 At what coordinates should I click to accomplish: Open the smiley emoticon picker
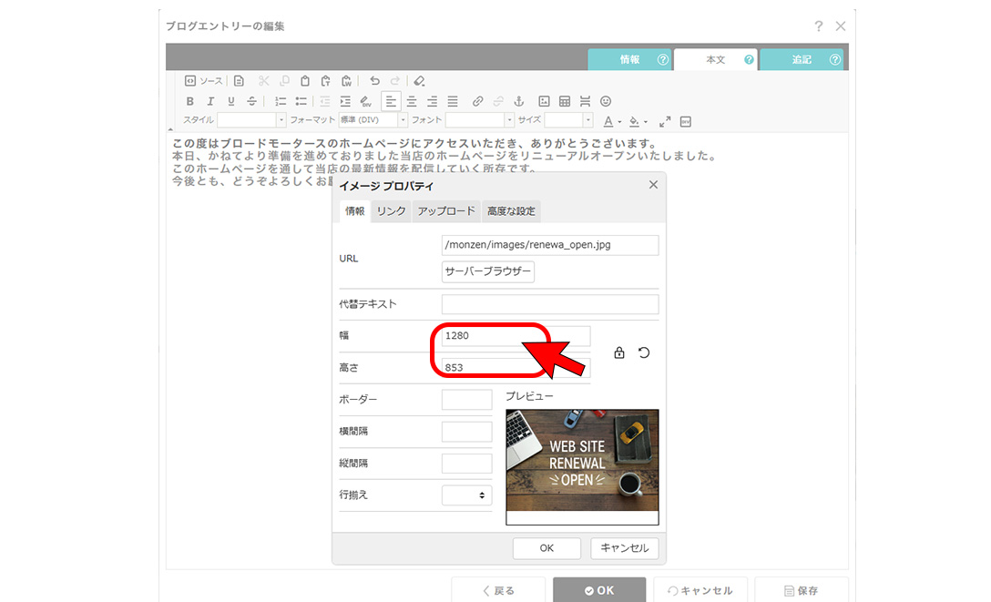point(606,101)
